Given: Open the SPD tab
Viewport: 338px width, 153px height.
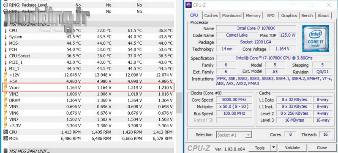Looking at the screenshot, I should coord(270,16).
